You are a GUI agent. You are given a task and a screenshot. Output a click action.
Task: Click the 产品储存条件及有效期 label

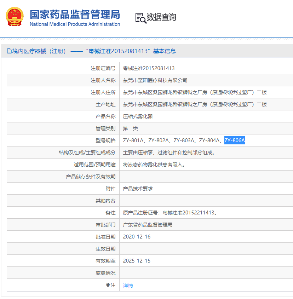point(91,177)
